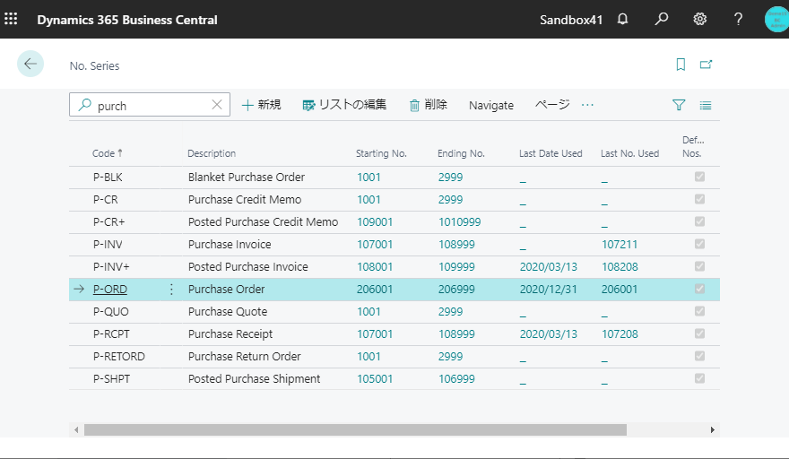Open the ページ menu
Image resolution: width=789 pixels, height=459 pixels.
point(552,105)
